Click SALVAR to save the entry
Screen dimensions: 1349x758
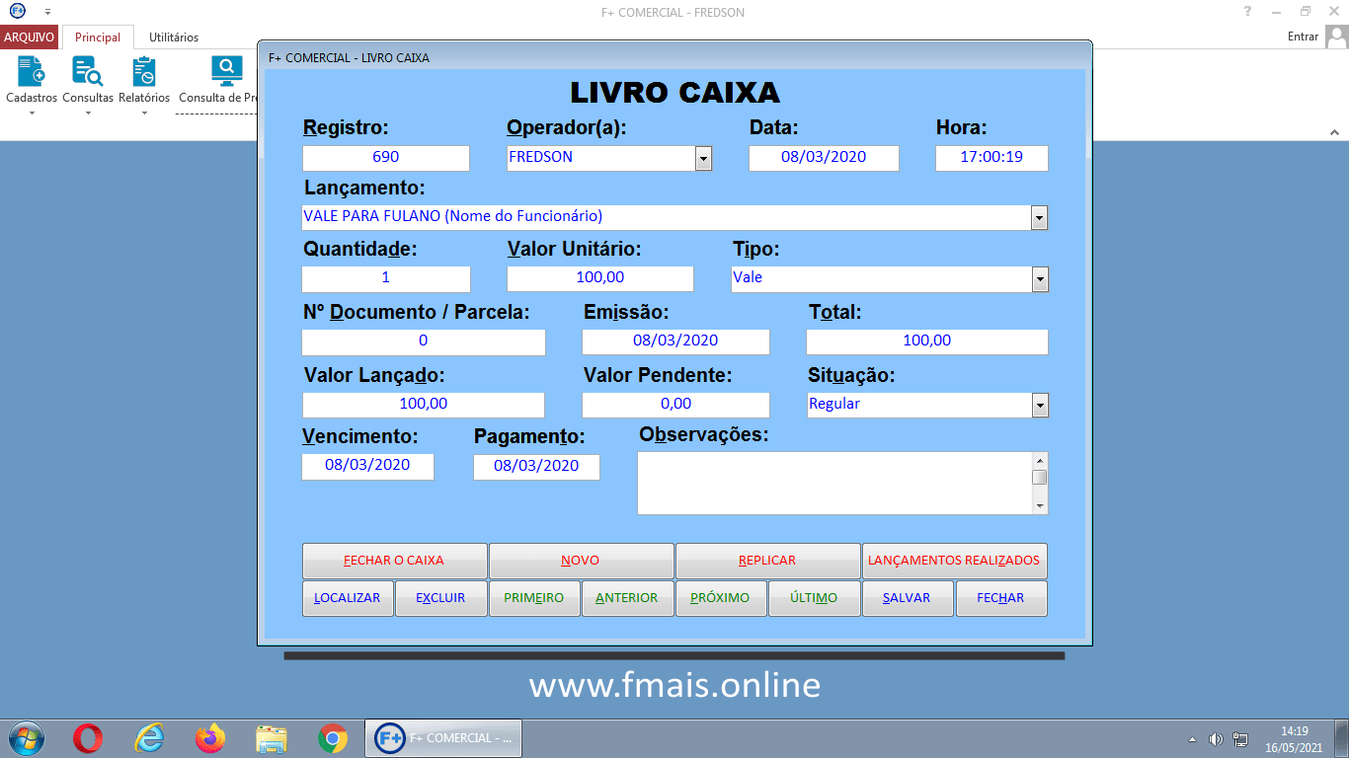pyautogui.click(x=907, y=597)
